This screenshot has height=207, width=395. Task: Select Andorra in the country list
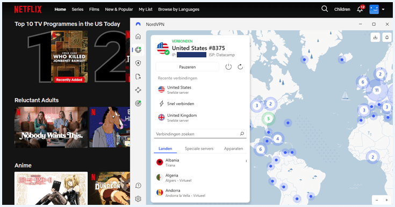tap(200, 193)
